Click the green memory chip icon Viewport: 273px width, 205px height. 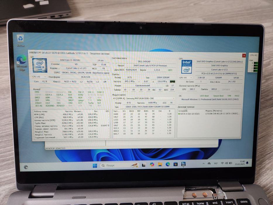(172, 81)
